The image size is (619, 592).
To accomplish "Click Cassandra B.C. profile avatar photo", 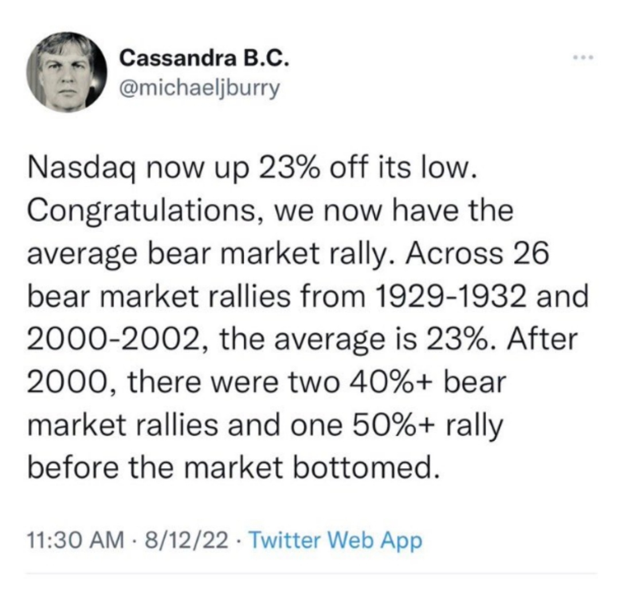I will [68, 71].
